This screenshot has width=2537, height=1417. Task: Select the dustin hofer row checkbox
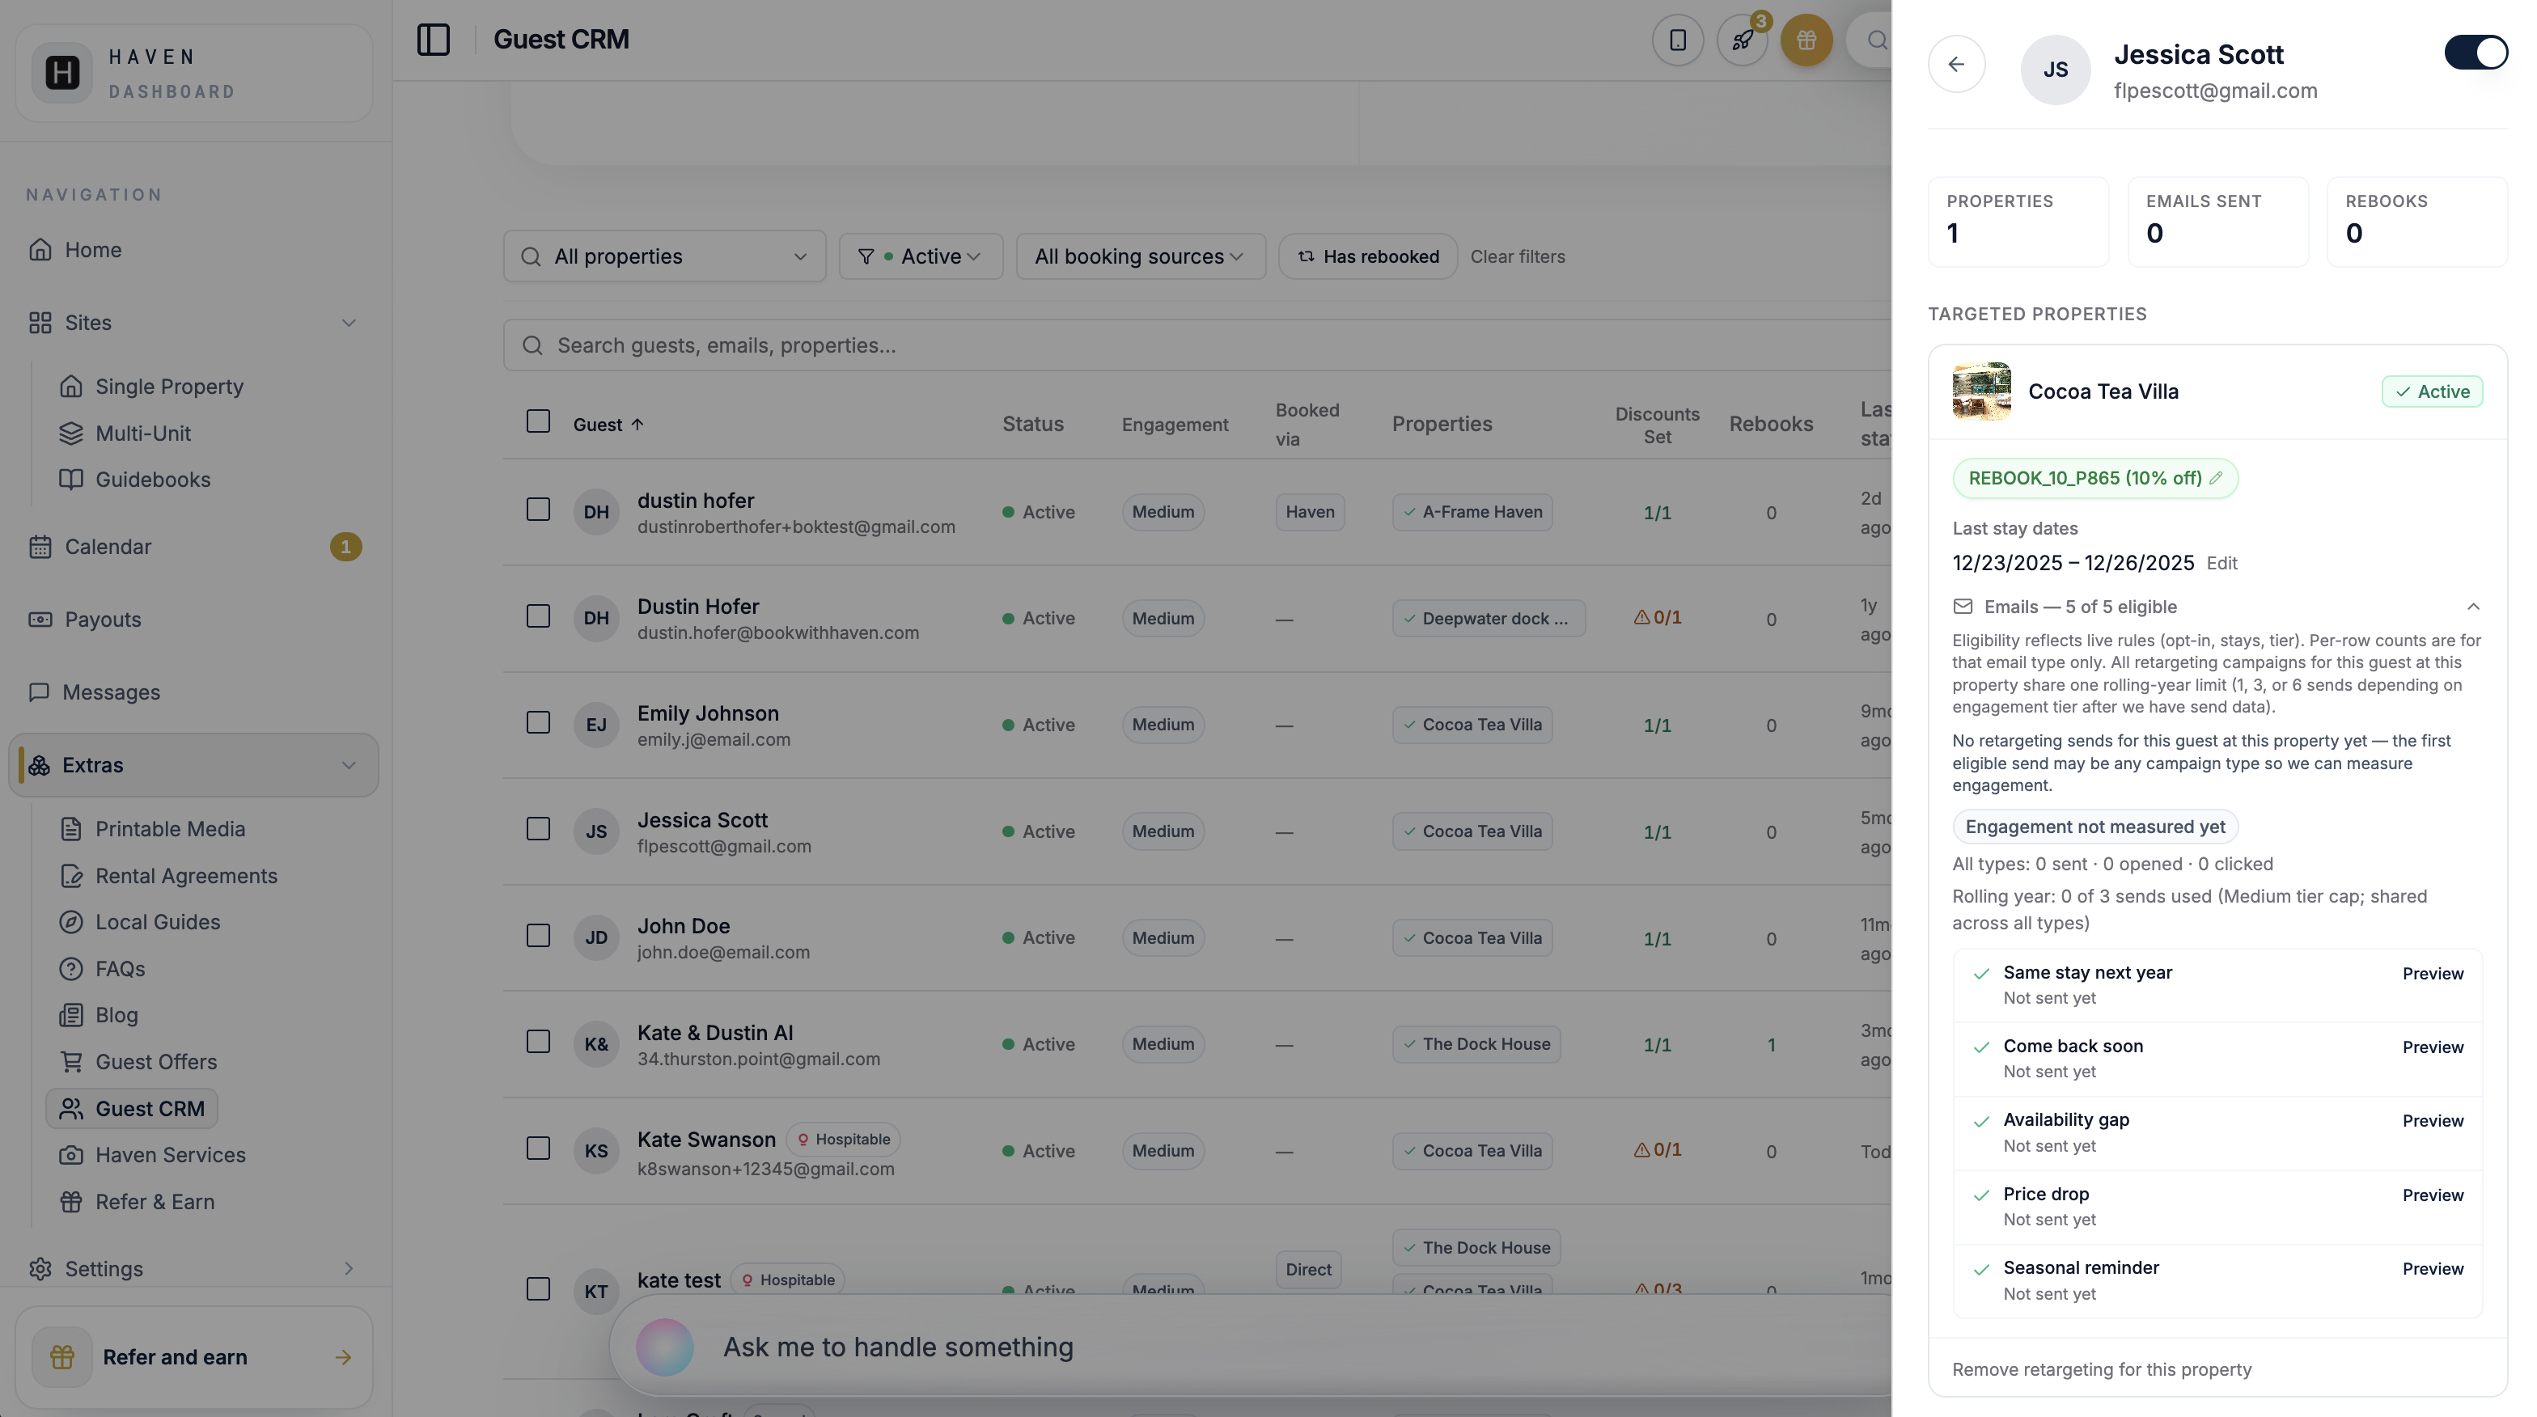(x=538, y=510)
